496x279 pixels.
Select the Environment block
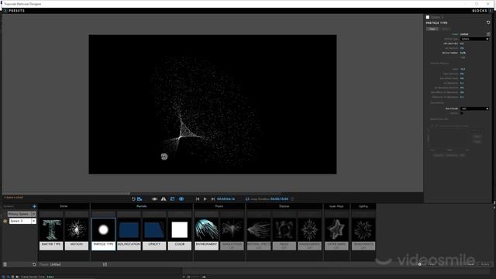click(207, 234)
